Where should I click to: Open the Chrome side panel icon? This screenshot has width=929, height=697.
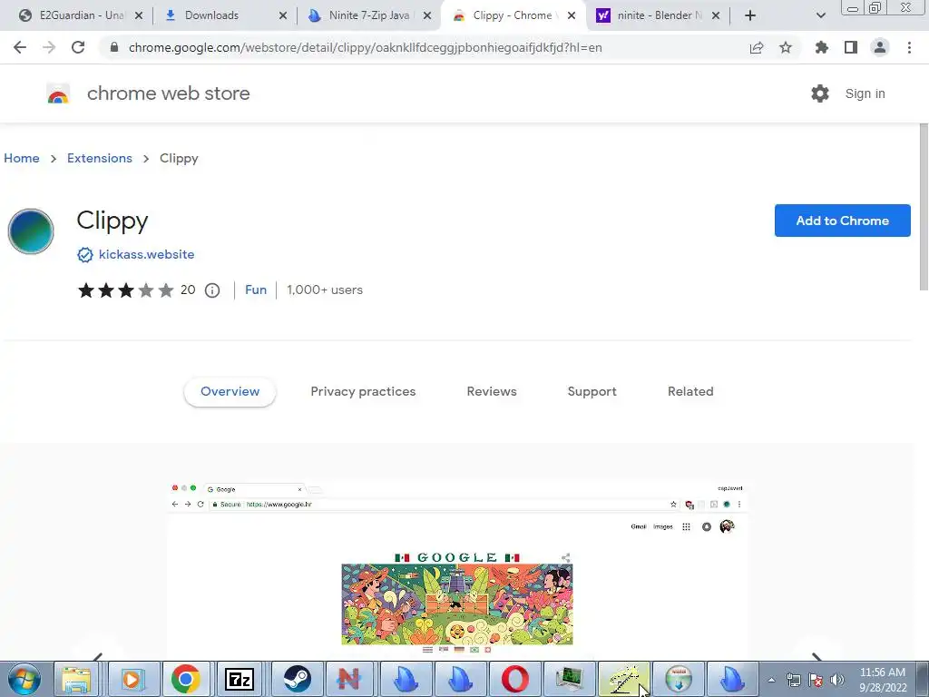pyautogui.click(x=851, y=47)
